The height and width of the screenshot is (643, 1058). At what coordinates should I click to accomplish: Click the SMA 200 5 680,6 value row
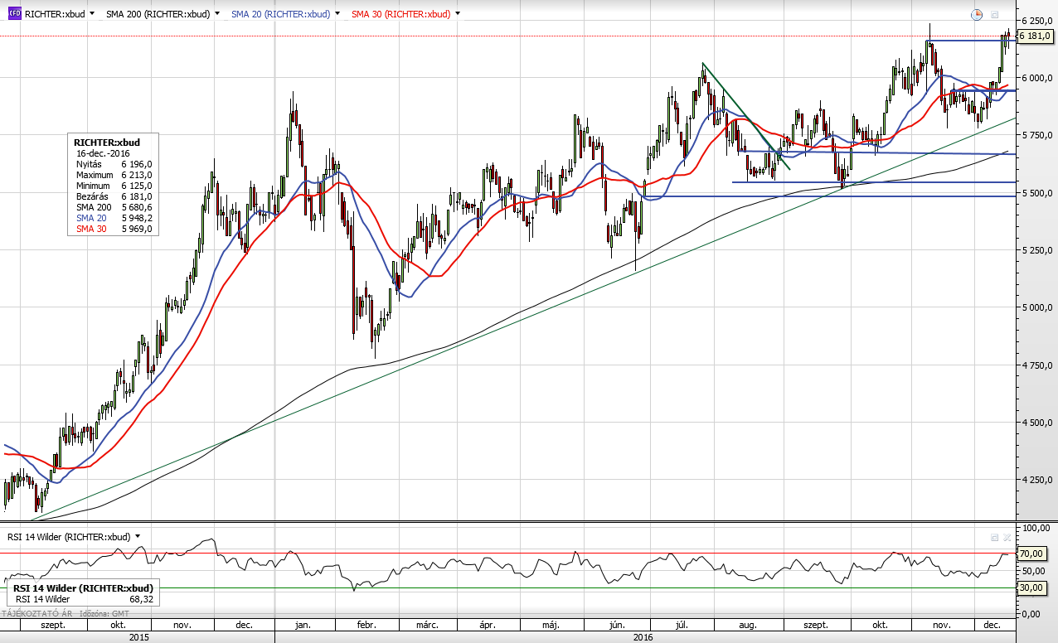tap(113, 207)
